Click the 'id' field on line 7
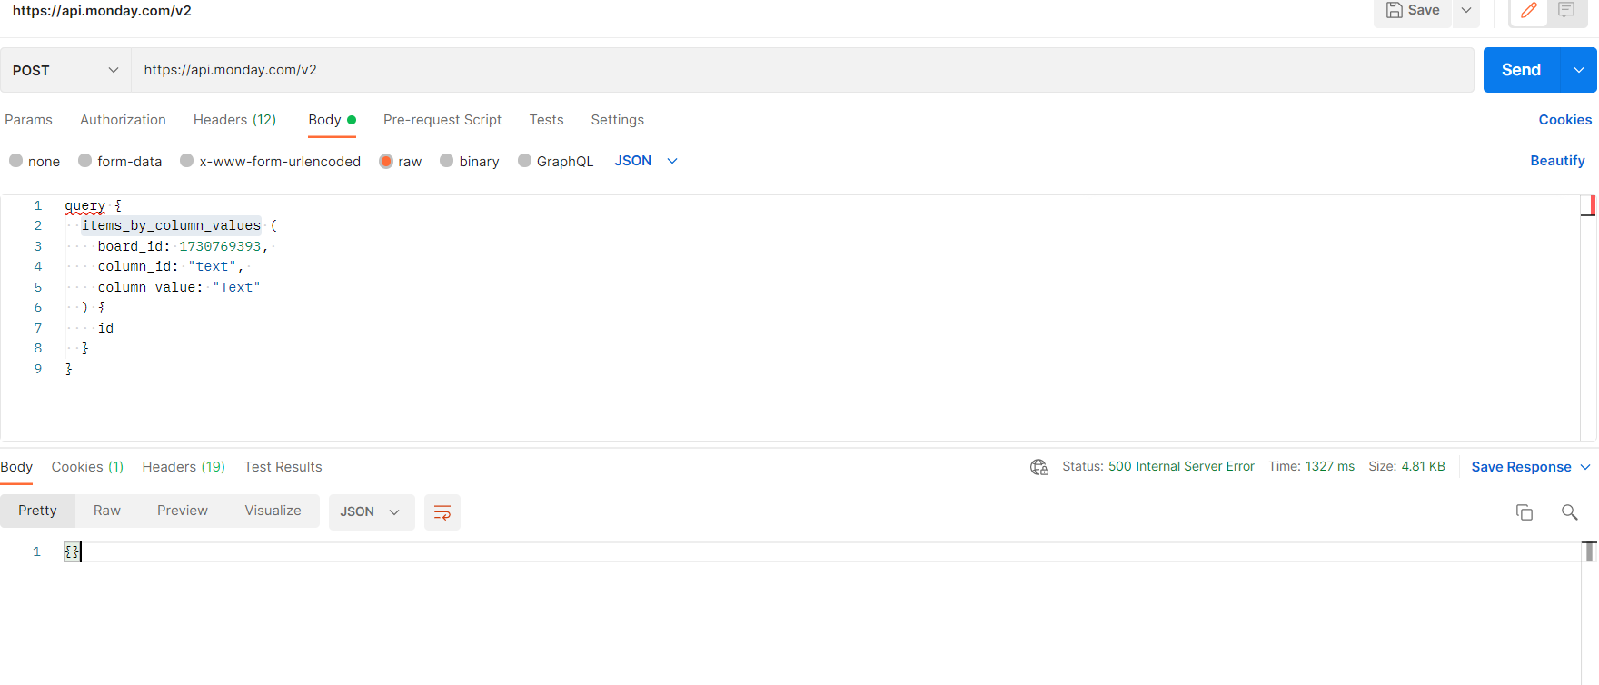This screenshot has height=685, width=1599. pos(105,328)
